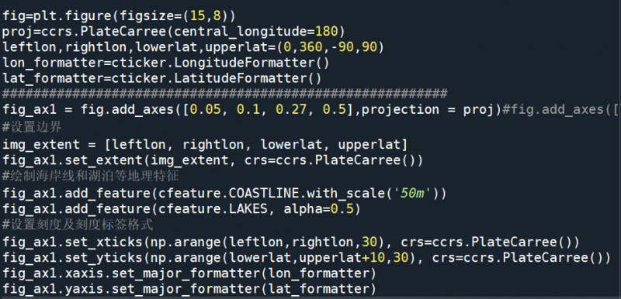Click the projection = proj argument
The image size is (621, 299).
tap(428, 109)
